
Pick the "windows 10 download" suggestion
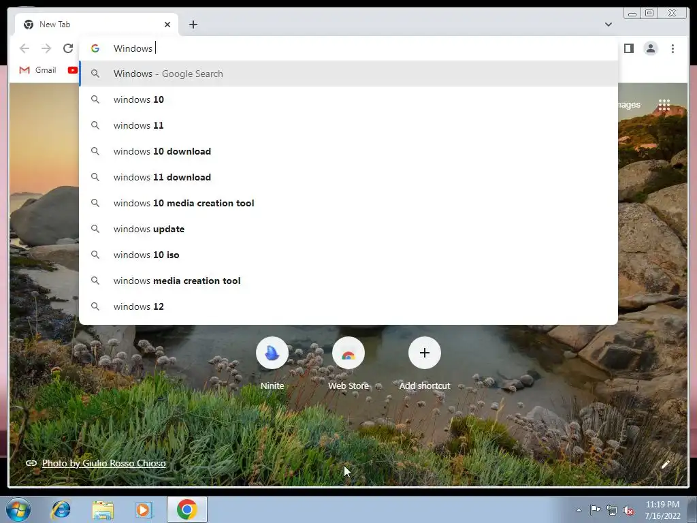[x=348, y=151]
